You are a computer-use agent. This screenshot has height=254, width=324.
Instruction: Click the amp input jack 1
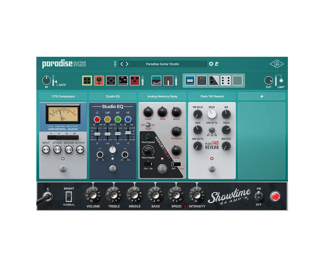(x=48, y=197)
